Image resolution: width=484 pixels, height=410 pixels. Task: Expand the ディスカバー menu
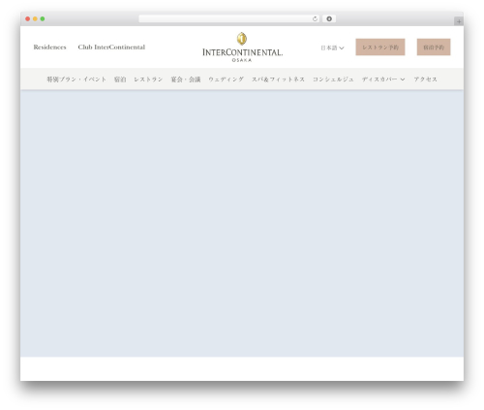pos(383,79)
